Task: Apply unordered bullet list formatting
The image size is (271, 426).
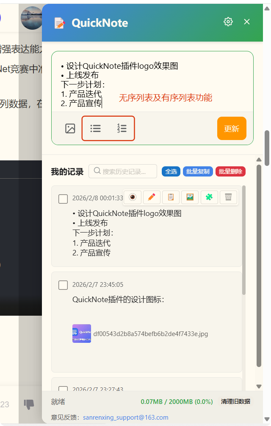Action: click(x=95, y=128)
